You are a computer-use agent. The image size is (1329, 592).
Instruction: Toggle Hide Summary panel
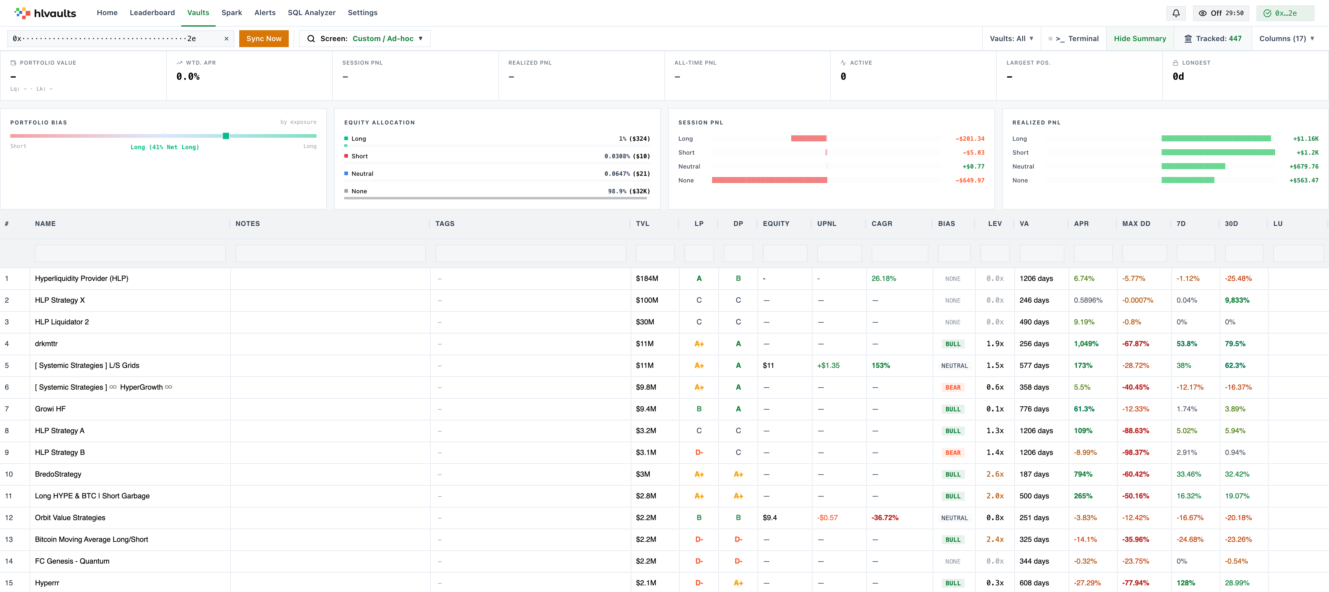[1140, 39]
